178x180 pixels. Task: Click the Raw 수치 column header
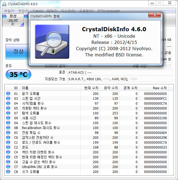154,88
